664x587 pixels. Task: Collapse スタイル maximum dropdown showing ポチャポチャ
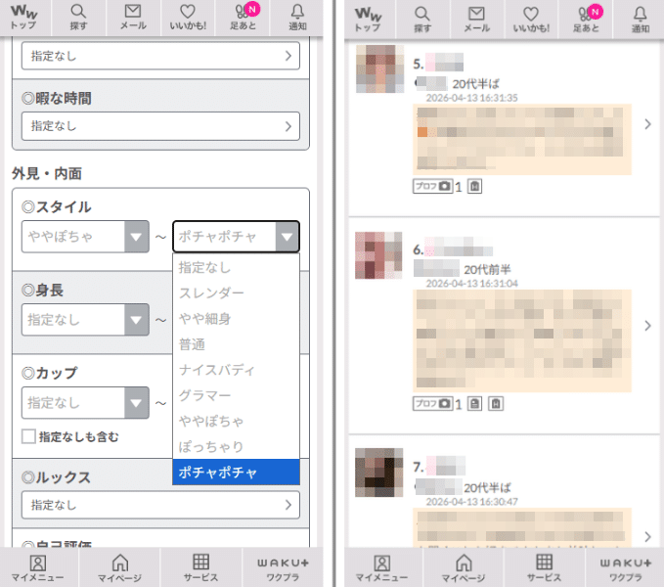click(236, 237)
